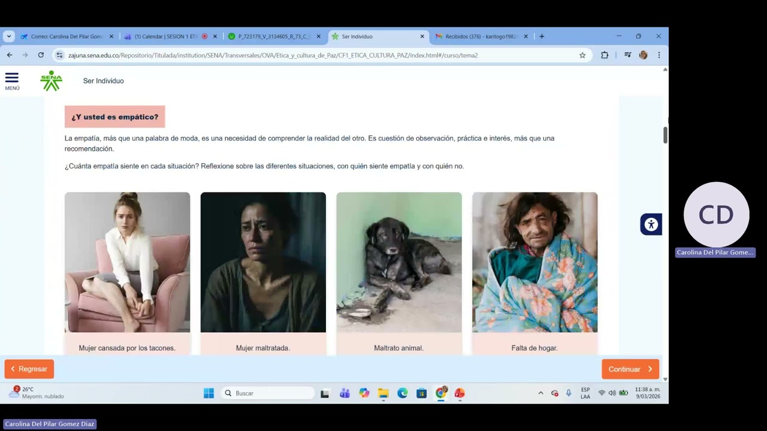The height and width of the screenshot is (431, 767).
Task: Open the ESP LAA language indicator
Action: pyautogui.click(x=585, y=393)
